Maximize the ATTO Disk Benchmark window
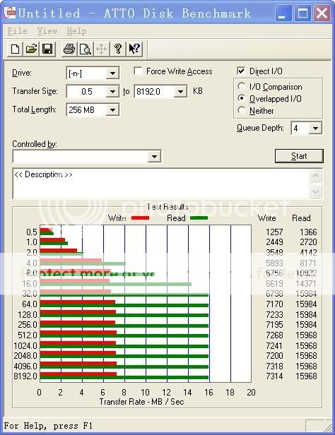The image size is (335, 435). click(302, 13)
